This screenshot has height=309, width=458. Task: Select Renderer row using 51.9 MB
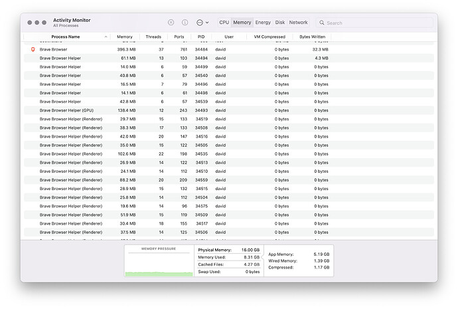tap(229, 215)
